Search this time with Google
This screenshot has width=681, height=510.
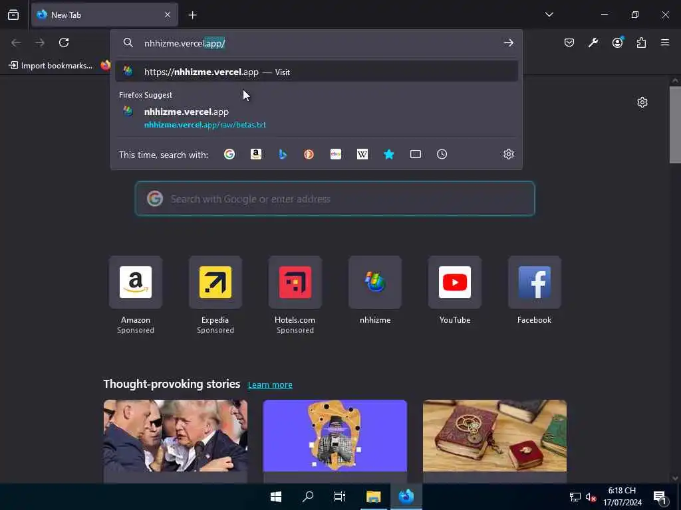229,154
